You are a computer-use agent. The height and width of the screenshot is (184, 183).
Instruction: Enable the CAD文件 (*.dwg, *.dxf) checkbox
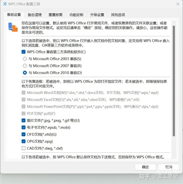(23, 148)
